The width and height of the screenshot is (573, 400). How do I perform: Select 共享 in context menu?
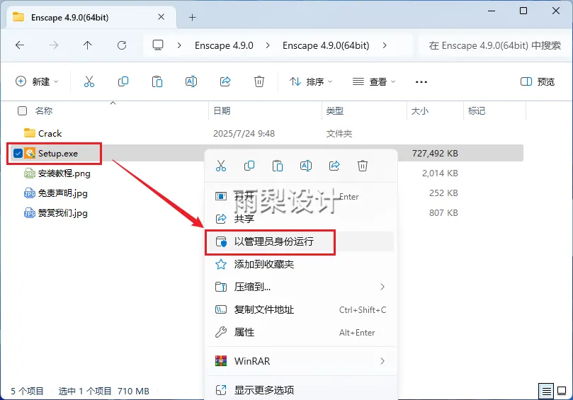[x=301, y=219]
